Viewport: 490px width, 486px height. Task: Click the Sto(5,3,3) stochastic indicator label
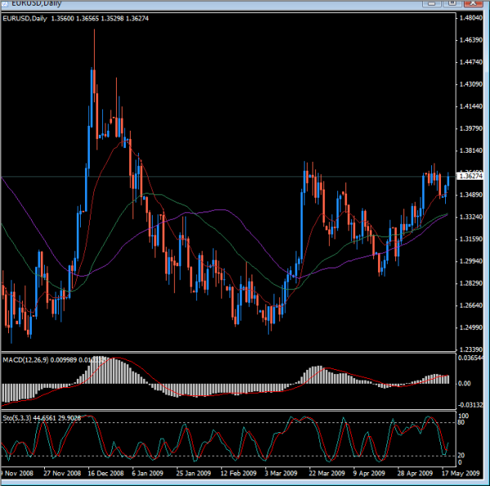(x=18, y=417)
